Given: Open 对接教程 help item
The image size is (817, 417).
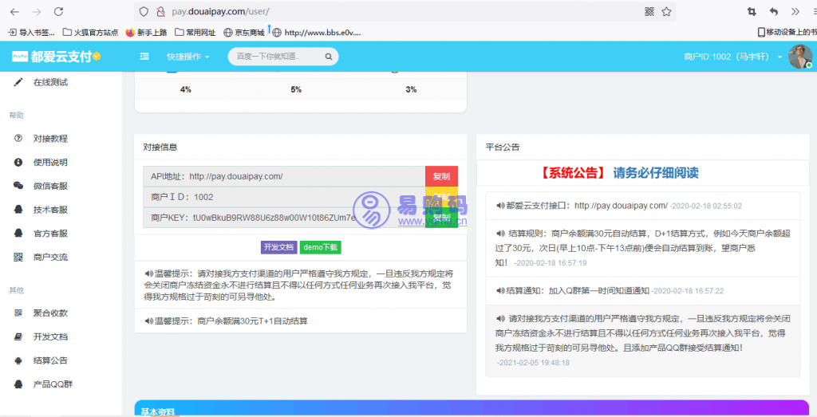Looking at the screenshot, I should pos(50,139).
